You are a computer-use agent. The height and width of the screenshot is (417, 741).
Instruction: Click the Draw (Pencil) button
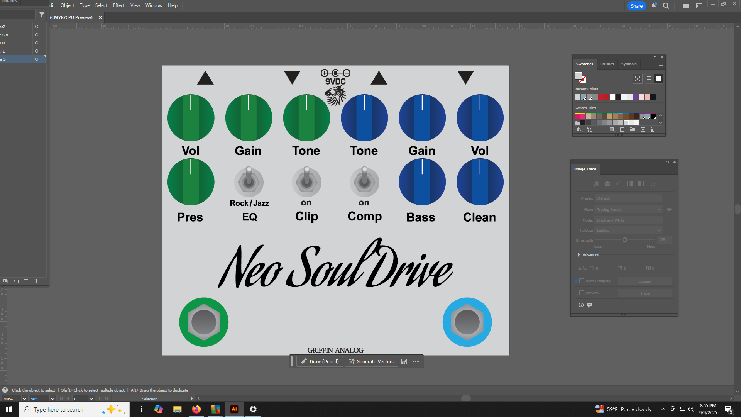(320, 362)
